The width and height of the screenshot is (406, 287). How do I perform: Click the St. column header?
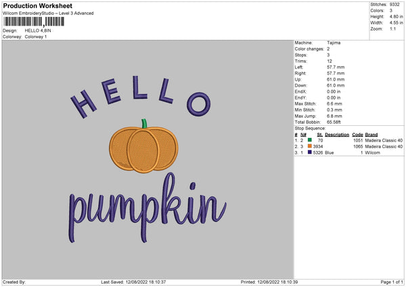click(x=319, y=134)
